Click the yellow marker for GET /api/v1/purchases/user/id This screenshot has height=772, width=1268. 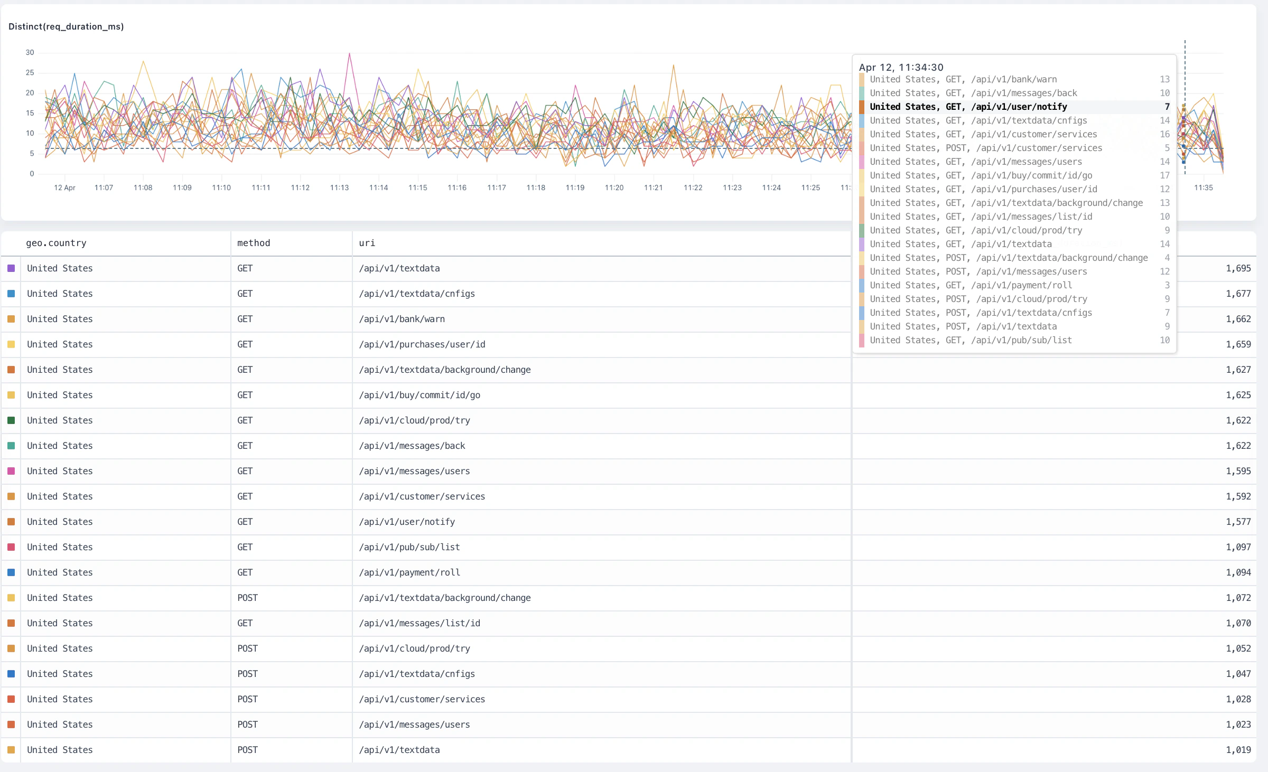coord(11,344)
